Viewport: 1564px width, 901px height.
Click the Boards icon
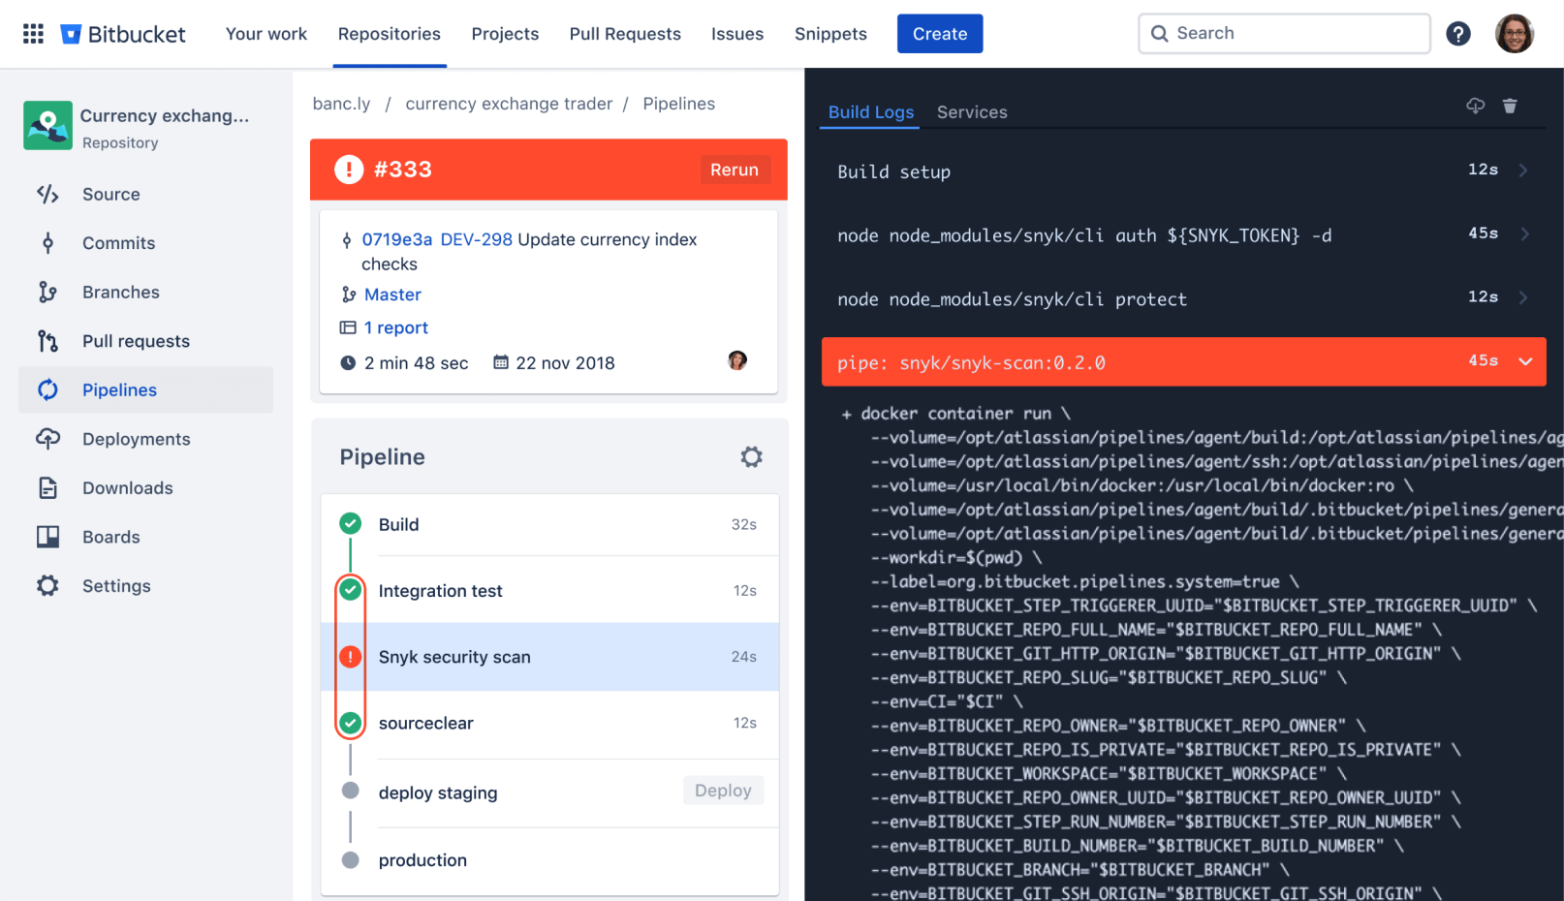pos(48,537)
